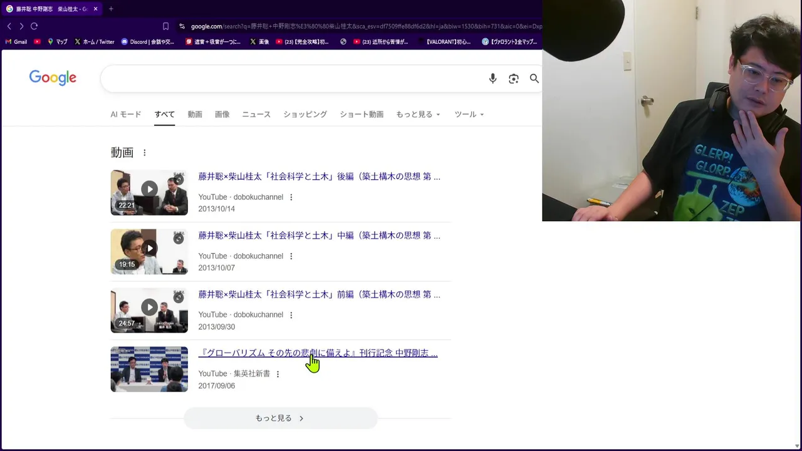Open the Discord bookmark
The height and width of the screenshot is (451, 802).
coord(148,42)
